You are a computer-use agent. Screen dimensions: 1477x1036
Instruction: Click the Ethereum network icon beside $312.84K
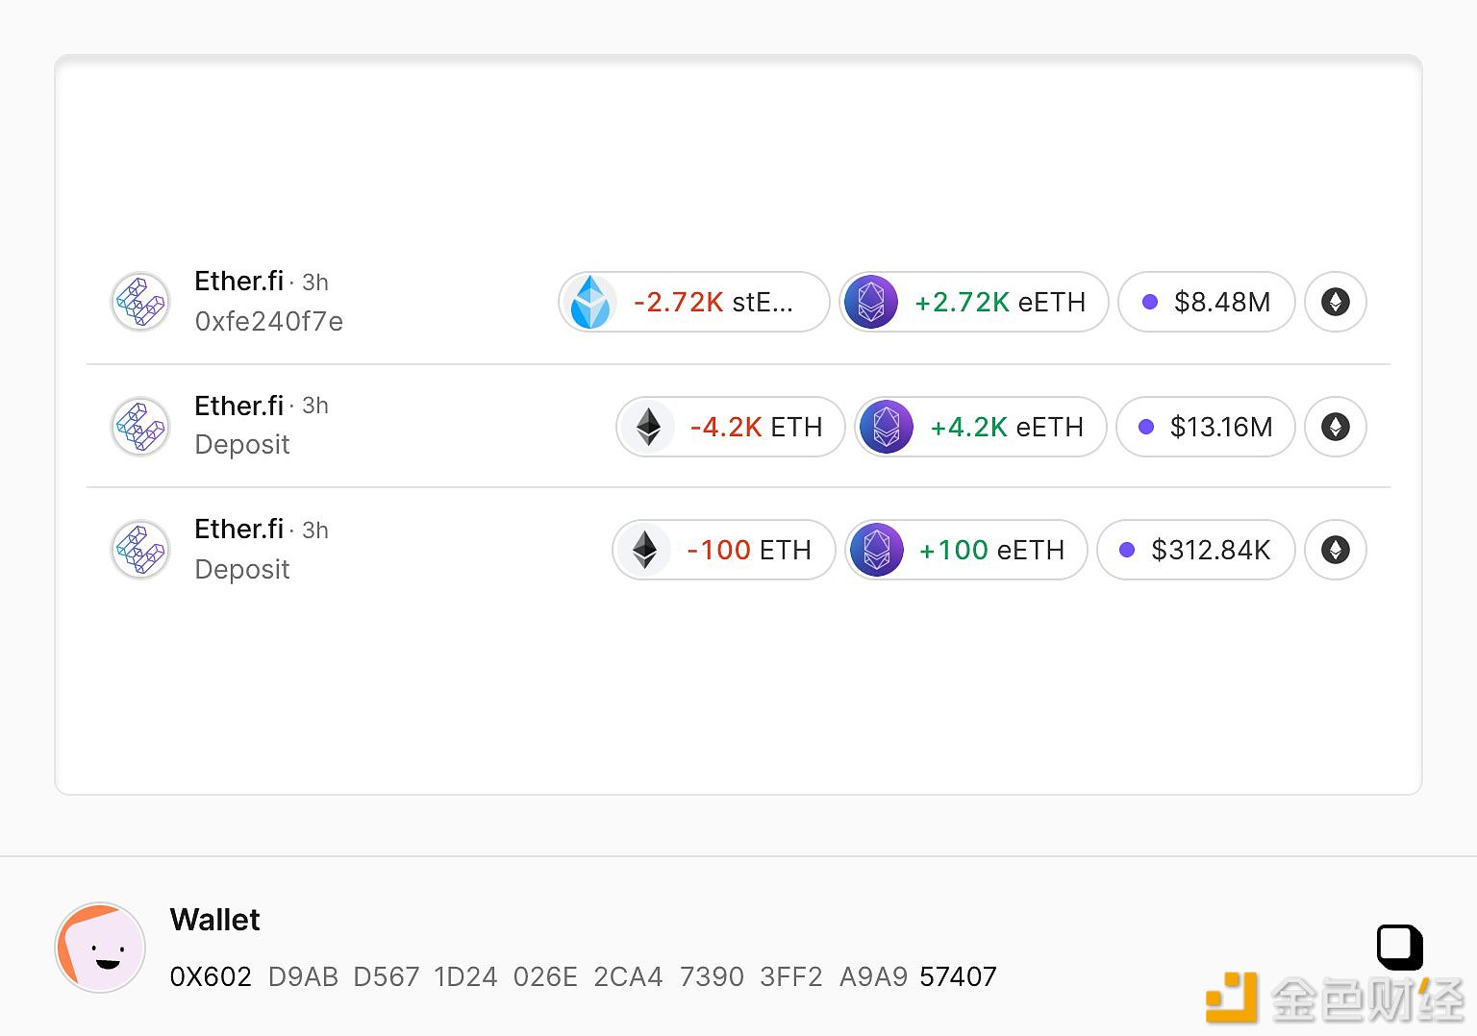(x=1335, y=550)
